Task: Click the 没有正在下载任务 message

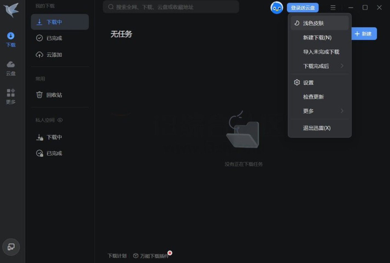Action: click(x=243, y=164)
